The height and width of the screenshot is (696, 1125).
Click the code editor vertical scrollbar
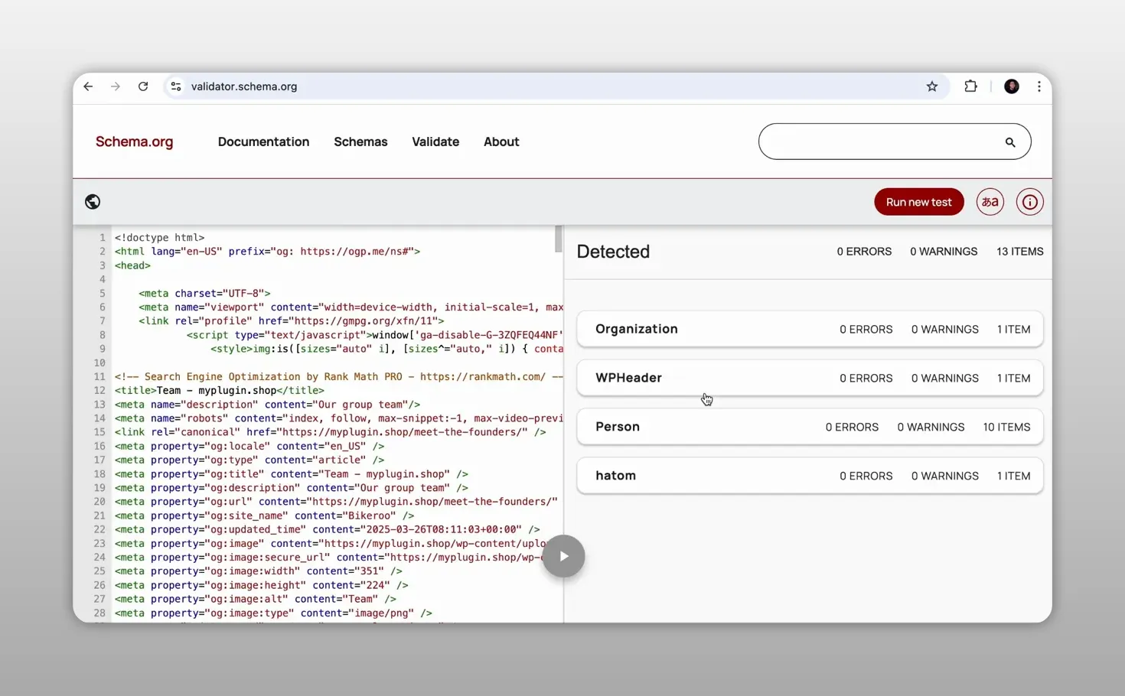[x=559, y=239]
